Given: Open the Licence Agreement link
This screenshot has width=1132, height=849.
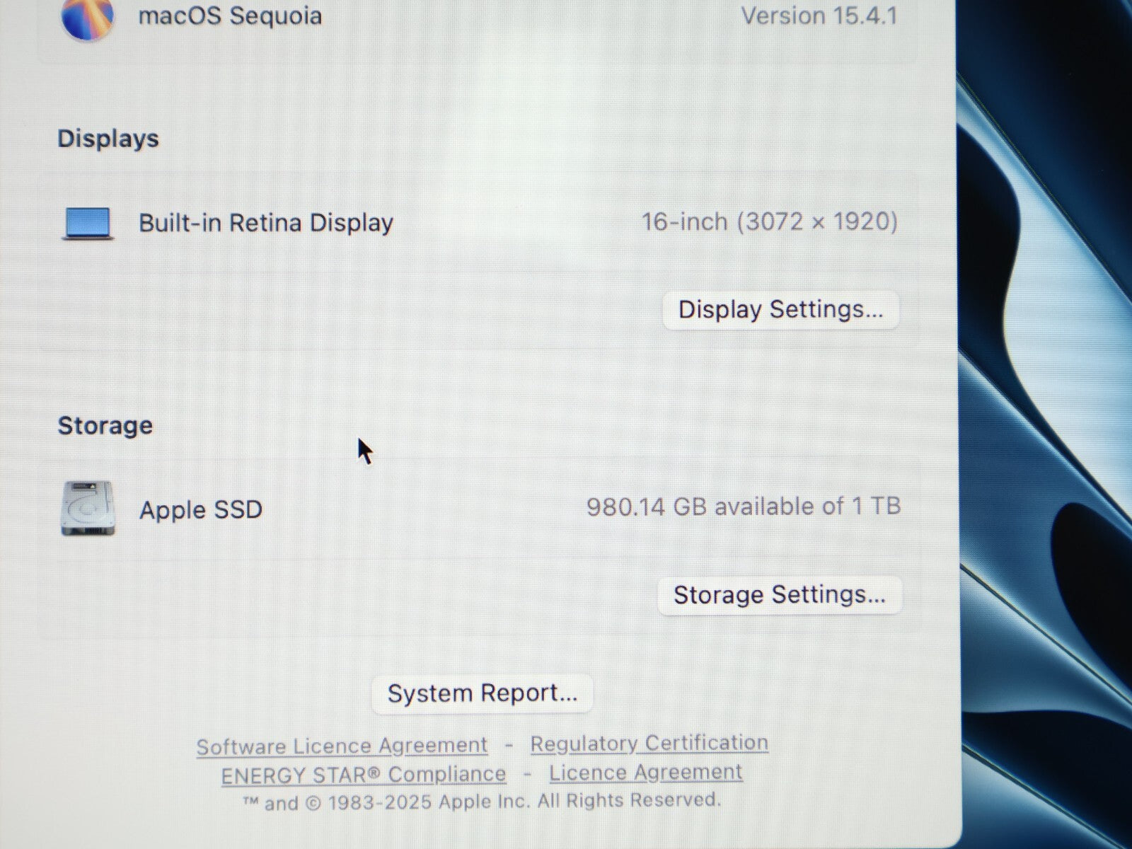Looking at the screenshot, I should point(646,772).
